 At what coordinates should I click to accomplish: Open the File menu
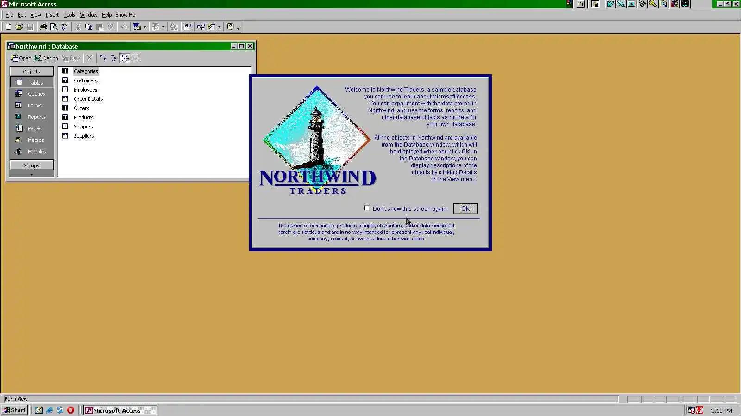[x=9, y=15]
